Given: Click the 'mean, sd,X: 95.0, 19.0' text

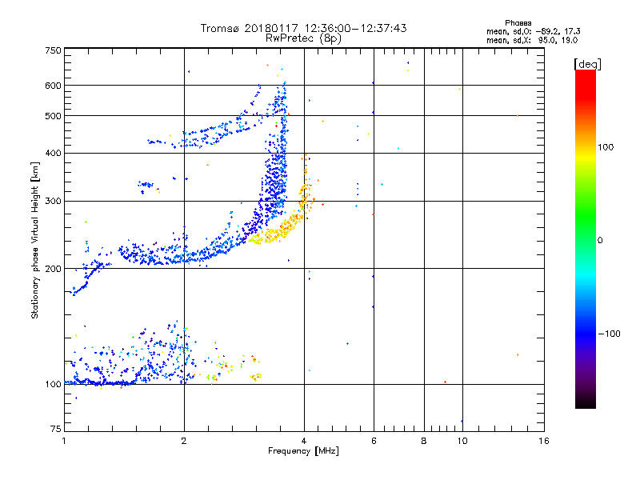Looking at the screenshot, I should (x=532, y=41).
